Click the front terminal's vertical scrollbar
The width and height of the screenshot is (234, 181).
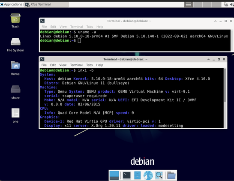pyautogui.click(x=225, y=85)
